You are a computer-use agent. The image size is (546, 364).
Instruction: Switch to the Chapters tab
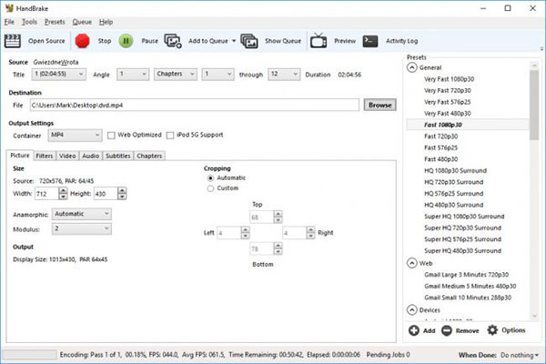tap(149, 156)
